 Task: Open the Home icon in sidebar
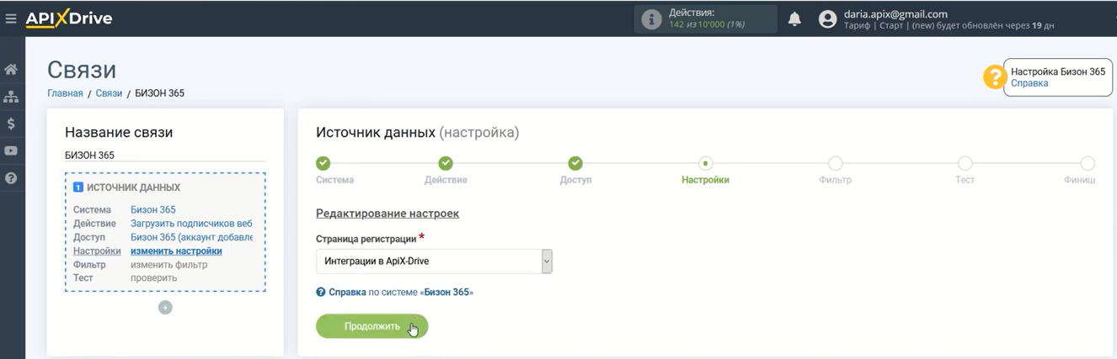(11, 69)
